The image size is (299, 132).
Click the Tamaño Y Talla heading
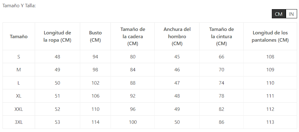pyautogui.click(x=19, y=5)
